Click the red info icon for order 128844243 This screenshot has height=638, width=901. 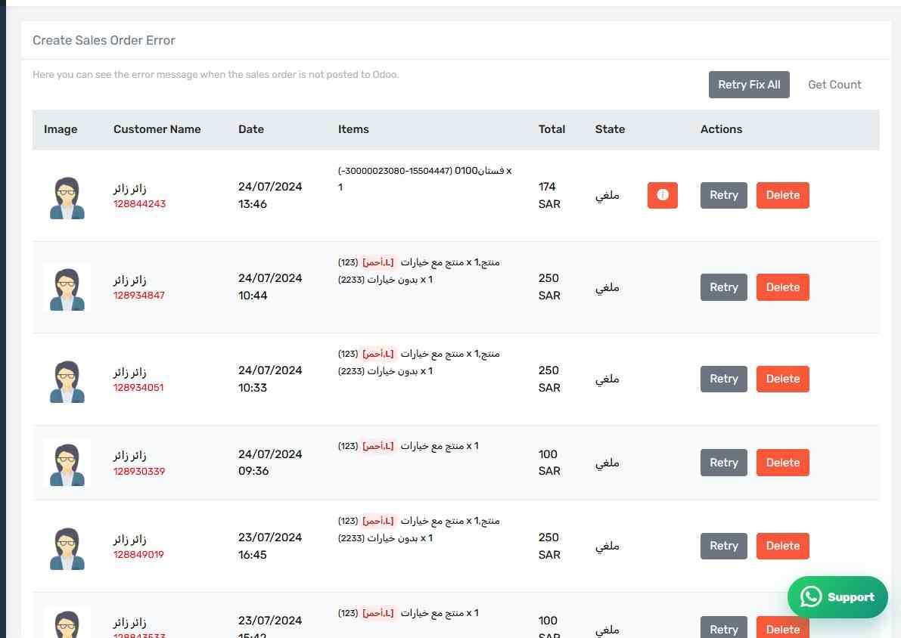tap(662, 195)
